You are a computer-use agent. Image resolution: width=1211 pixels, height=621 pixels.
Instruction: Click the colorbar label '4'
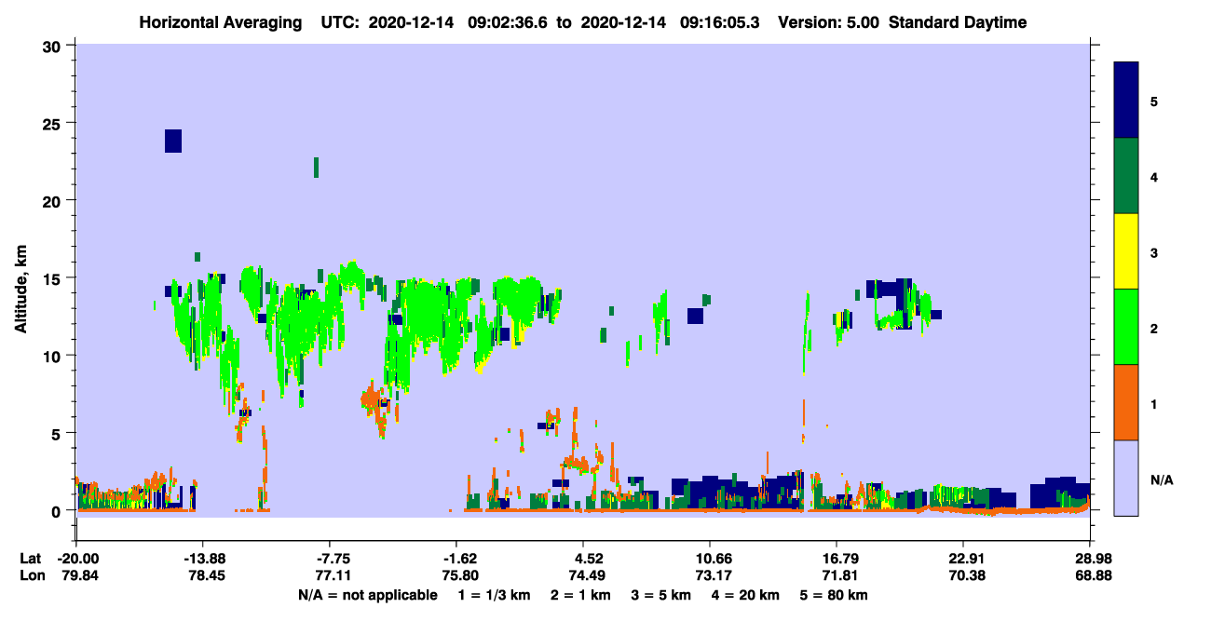[1153, 176]
